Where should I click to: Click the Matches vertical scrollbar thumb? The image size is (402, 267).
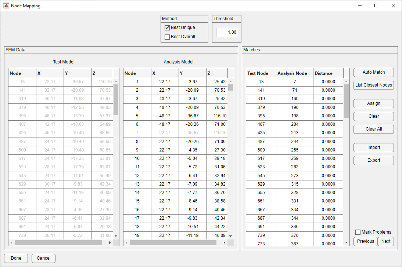pos(347,101)
